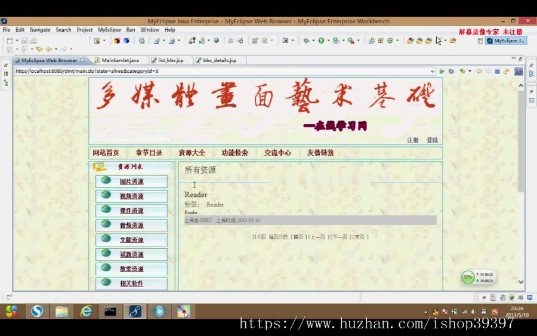537x336 pixels.
Task: Click the MyEclipse icon in Windows taskbar
Action: pyautogui.click(x=135, y=312)
